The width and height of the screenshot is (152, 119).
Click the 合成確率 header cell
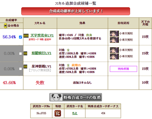[x=11, y=20]
